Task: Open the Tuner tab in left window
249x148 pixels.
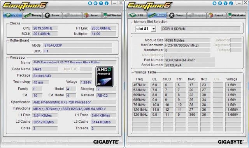Action: (x=52, y=16)
